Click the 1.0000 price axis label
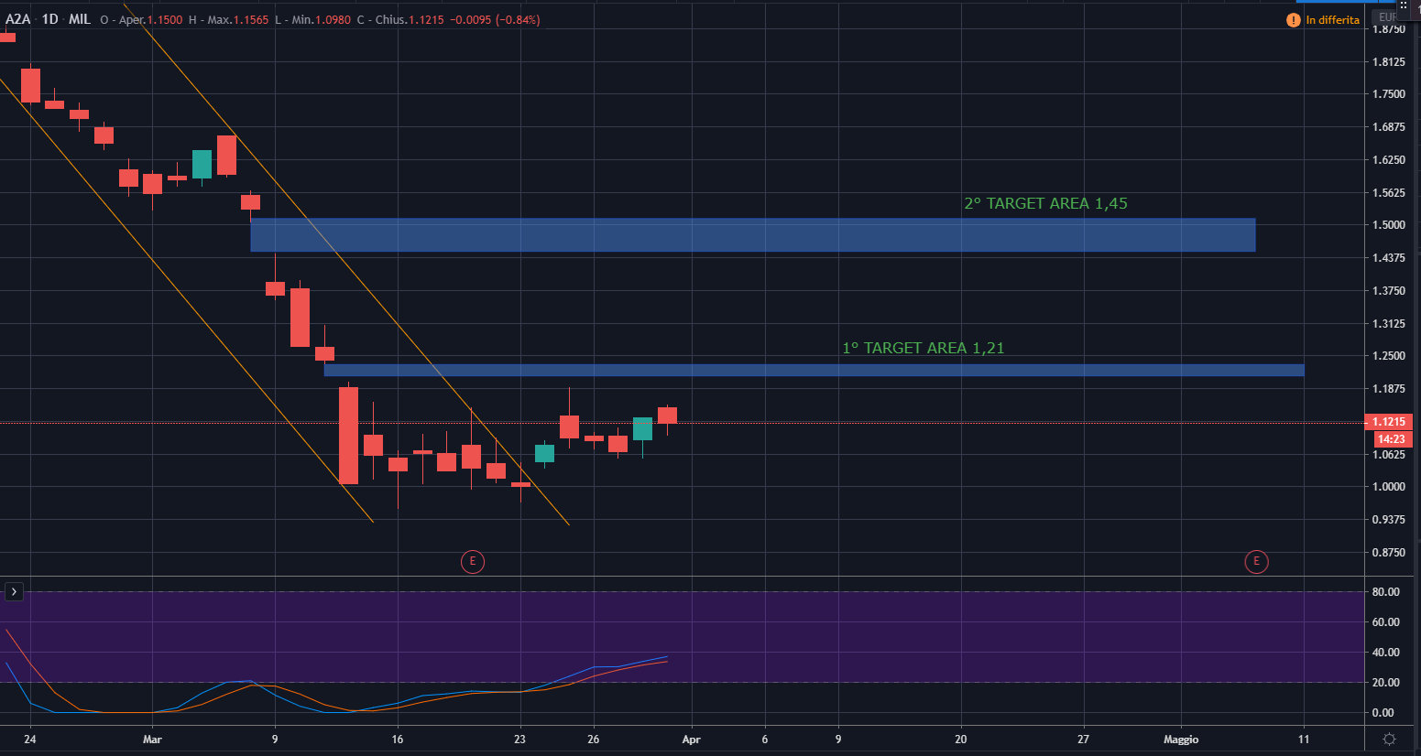1421x756 pixels. coord(1389,486)
